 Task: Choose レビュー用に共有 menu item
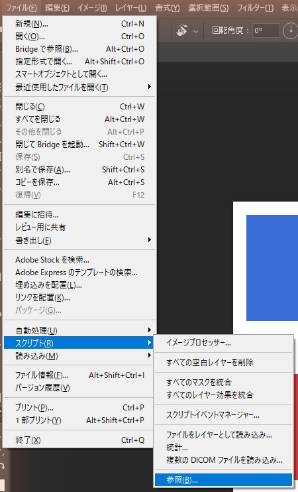point(79,227)
